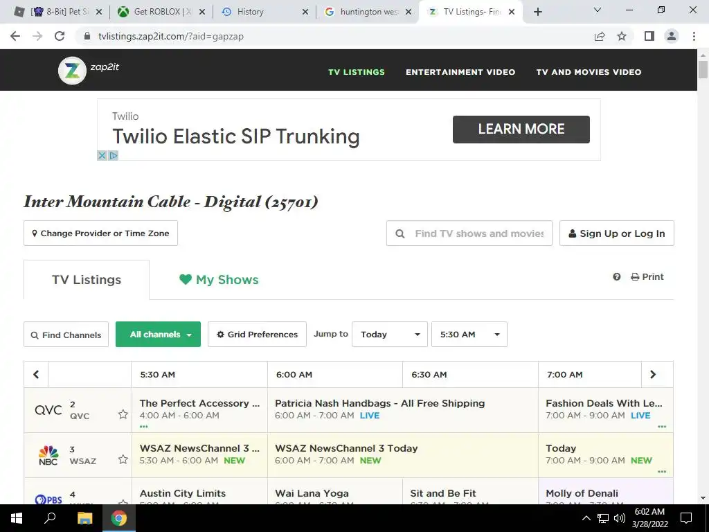Favorite WSAZ channel with star
Viewport: 709px width, 532px height.
click(x=123, y=460)
